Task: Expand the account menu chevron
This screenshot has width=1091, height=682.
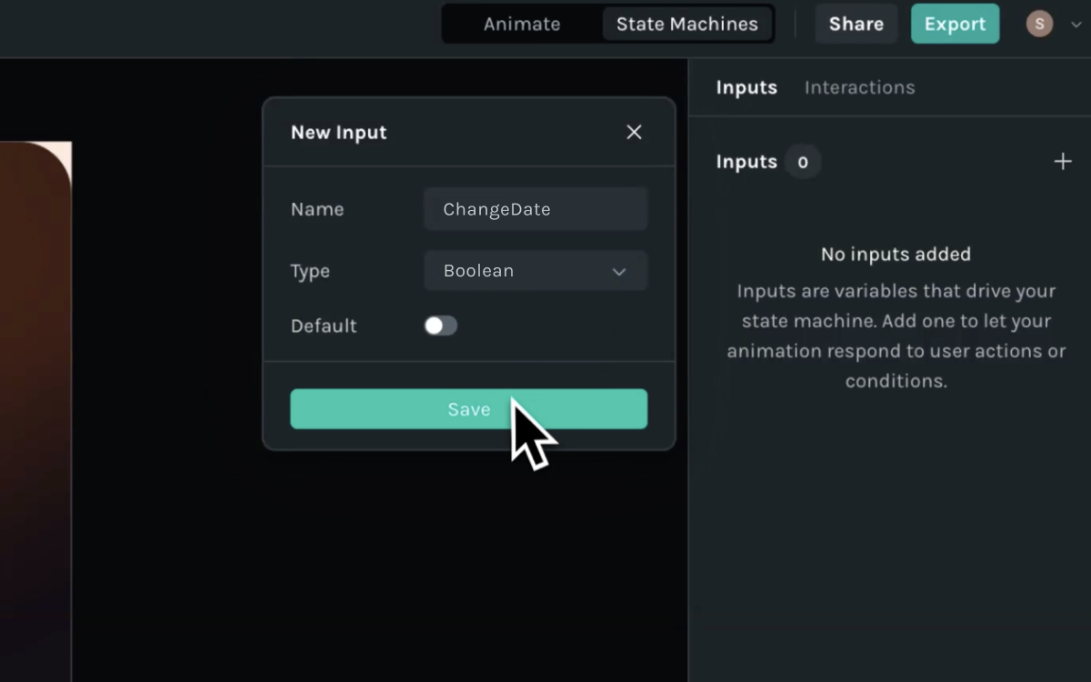Action: [x=1076, y=25]
